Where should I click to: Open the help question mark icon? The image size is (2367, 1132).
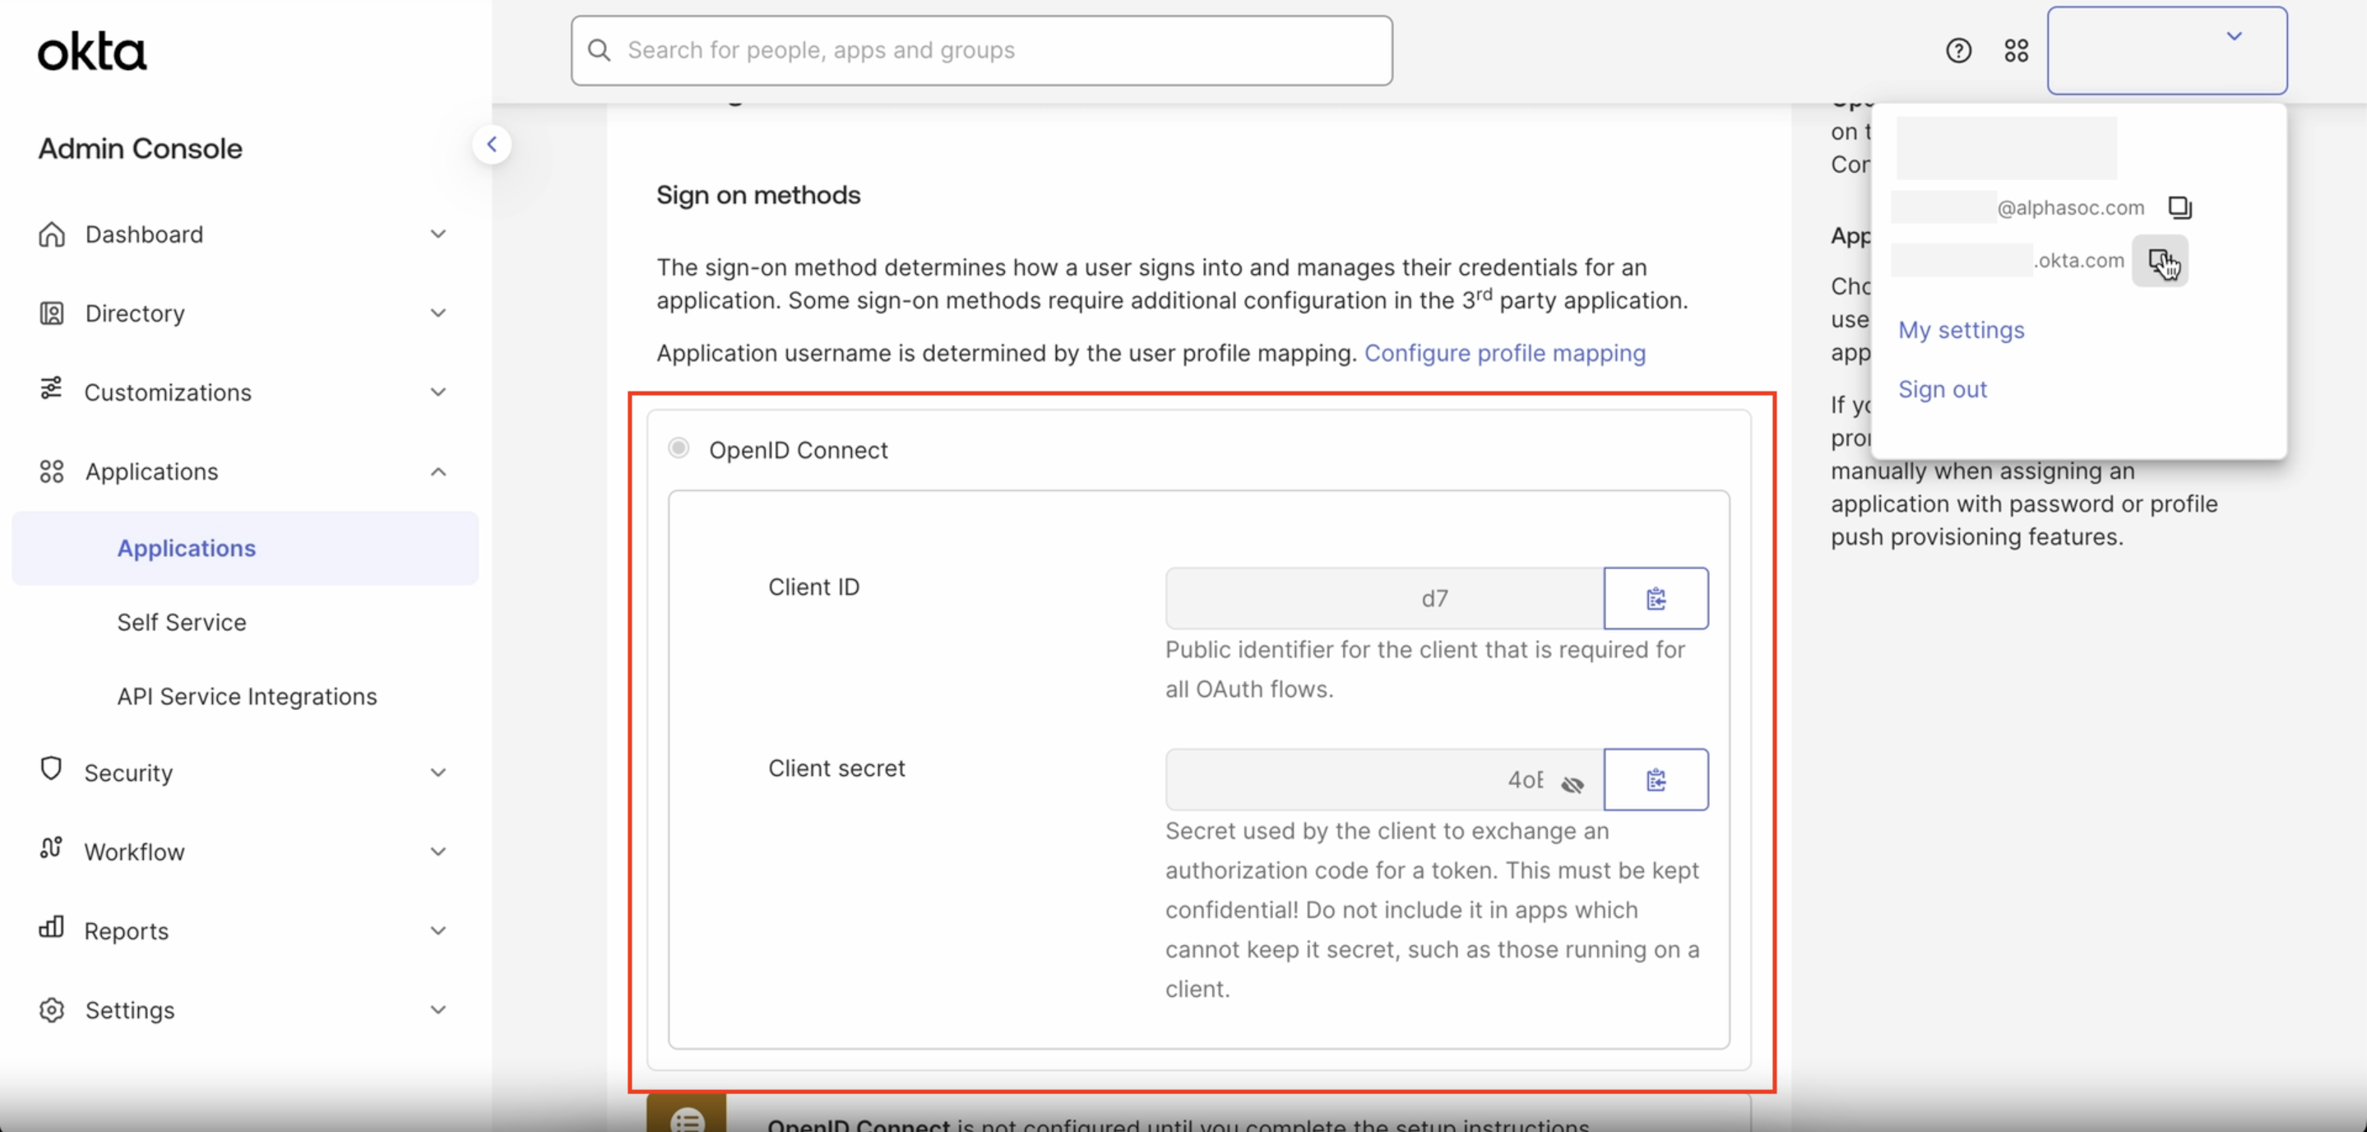tap(1958, 50)
